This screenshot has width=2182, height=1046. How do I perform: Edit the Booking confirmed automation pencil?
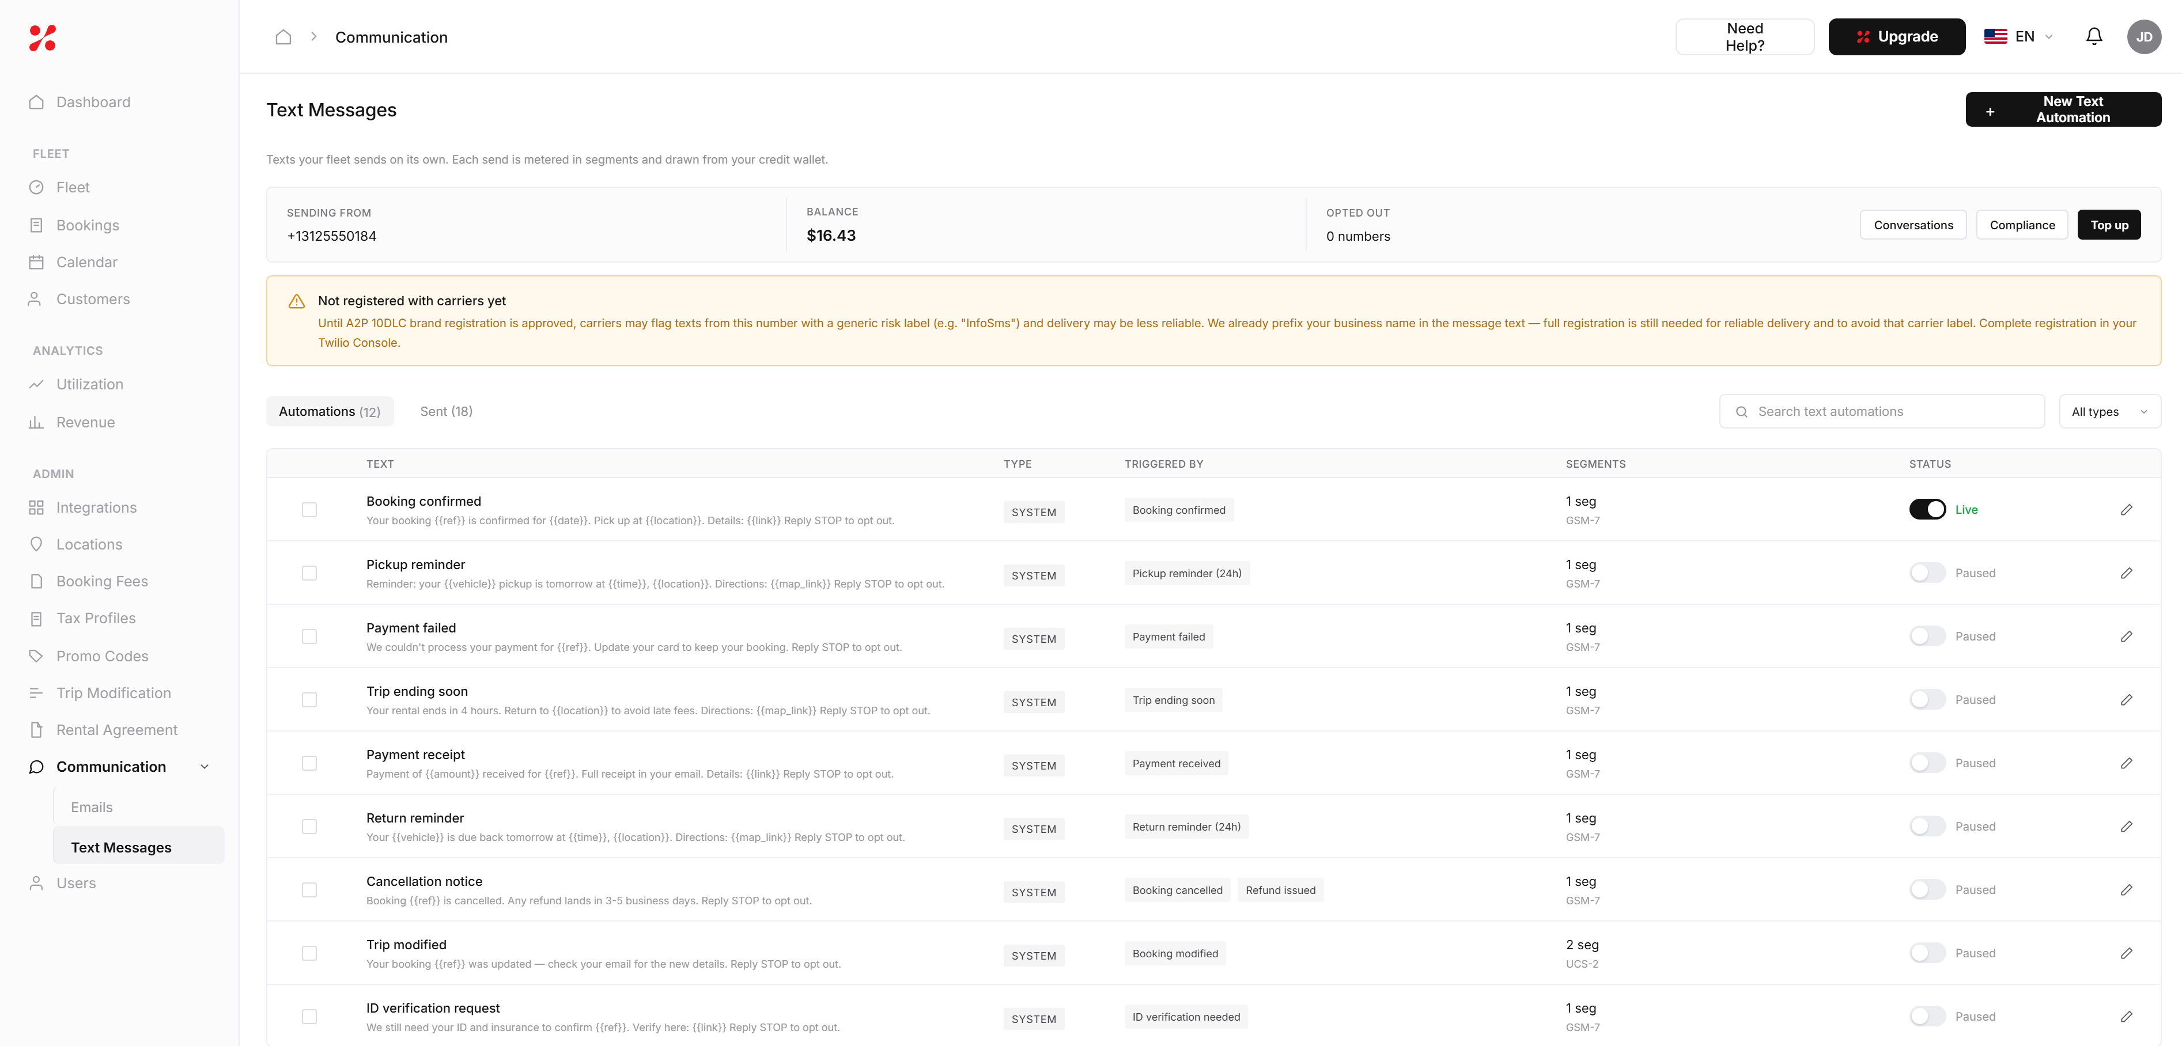coord(2126,510)
